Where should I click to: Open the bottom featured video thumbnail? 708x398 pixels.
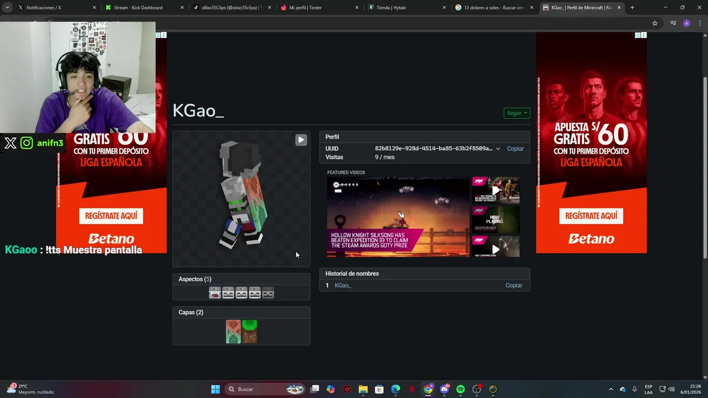pos(496,247)
